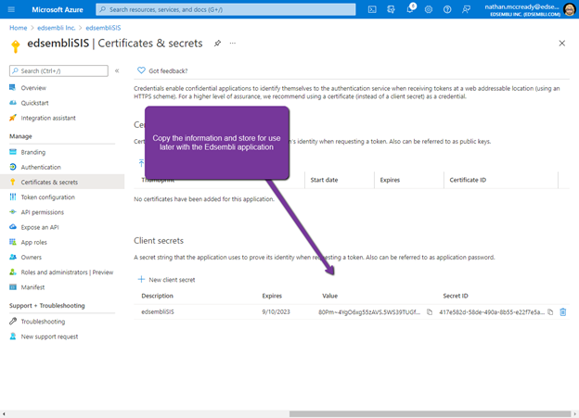Click the Home breadcrumb link
Viewport: 579px width, 418px height.
point(19,28)
